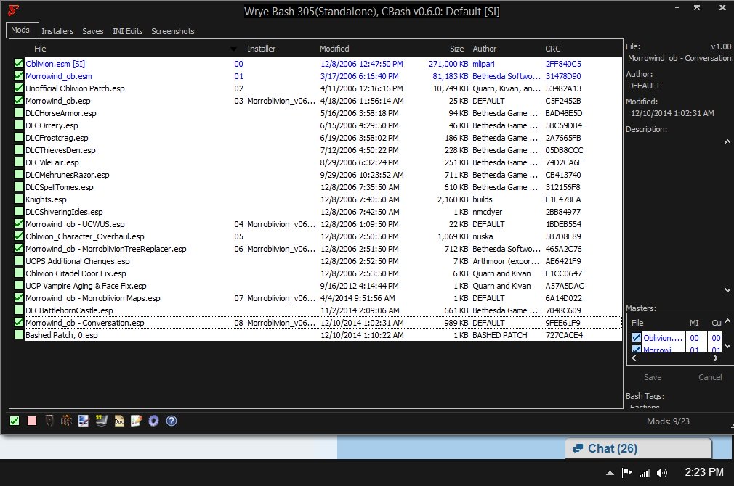This screenshot has width=734, height=486.
Task: Open the Chat (26) bar
Action: pyautogui.click(x=638, y=448)
